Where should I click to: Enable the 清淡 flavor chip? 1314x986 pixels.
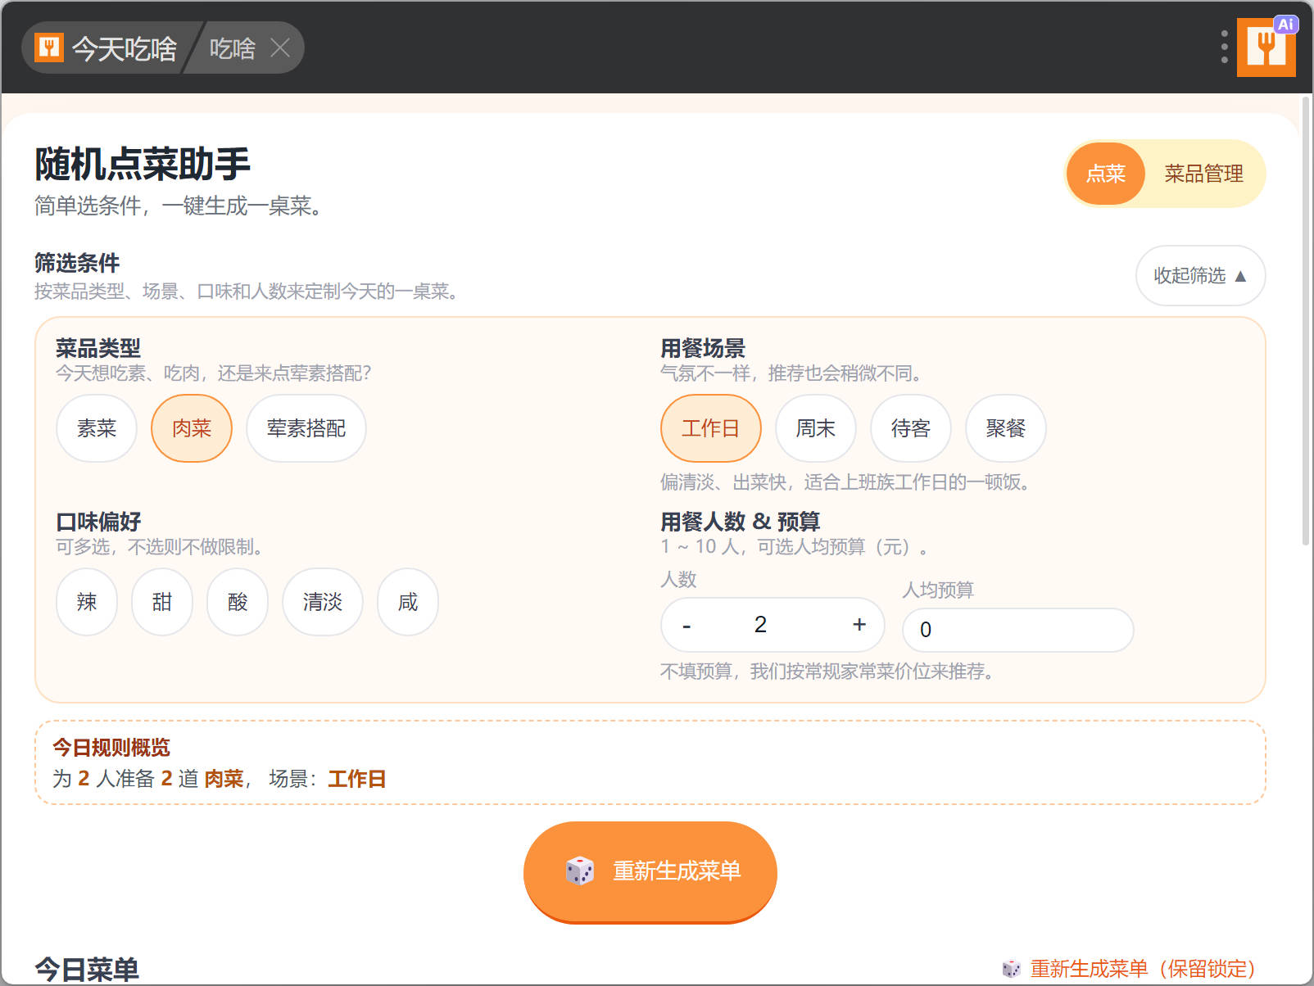tap(322, 602)
